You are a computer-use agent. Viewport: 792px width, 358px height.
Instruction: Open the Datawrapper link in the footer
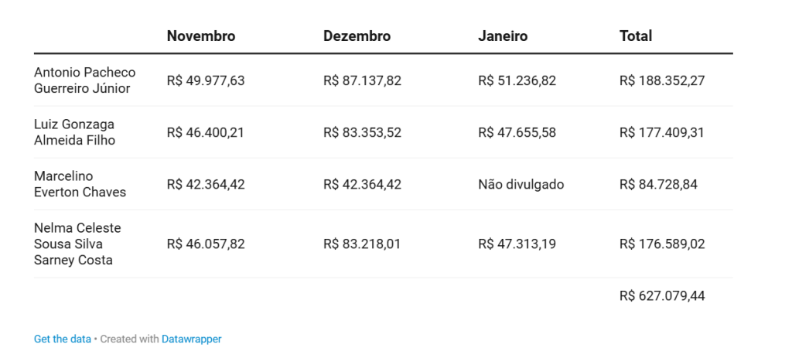191,339
